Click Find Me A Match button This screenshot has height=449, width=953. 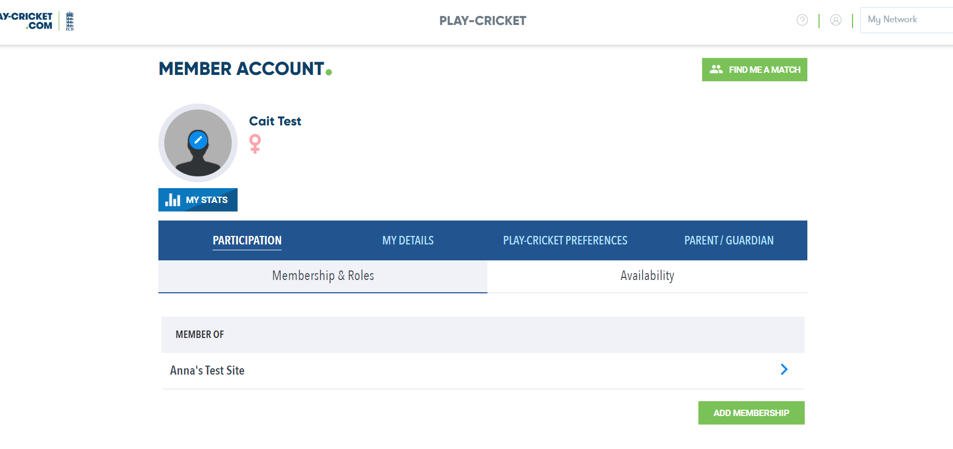click(x=754, y=70)
